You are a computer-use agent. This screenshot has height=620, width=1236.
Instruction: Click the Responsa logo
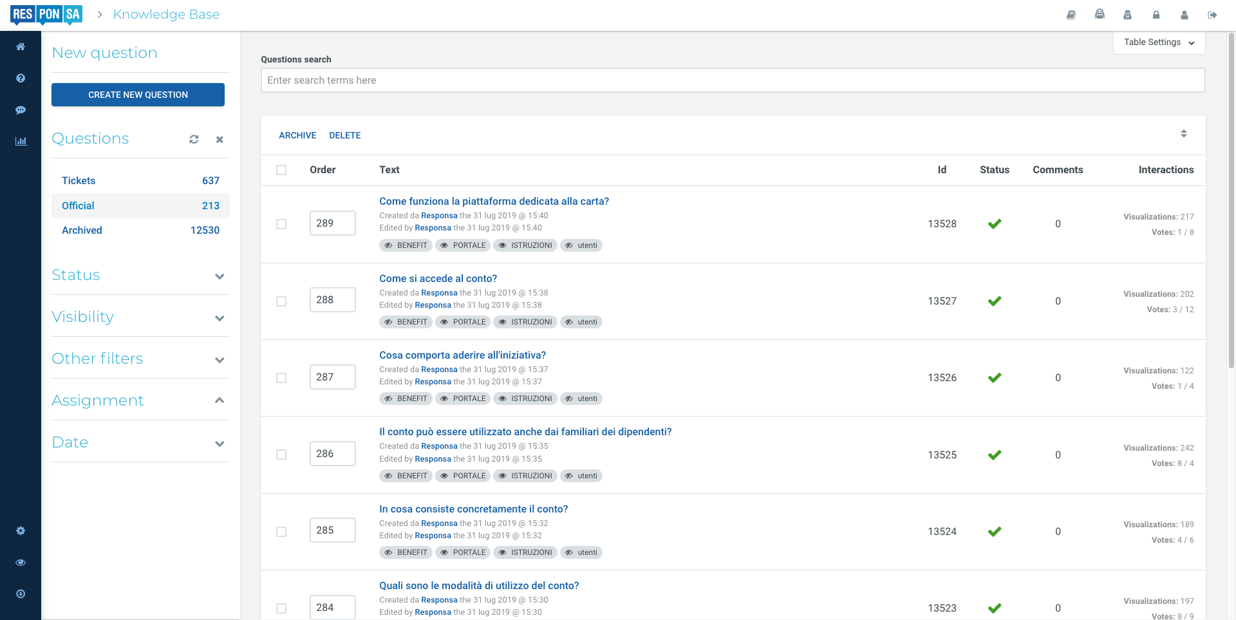click(x=46, y=15)
